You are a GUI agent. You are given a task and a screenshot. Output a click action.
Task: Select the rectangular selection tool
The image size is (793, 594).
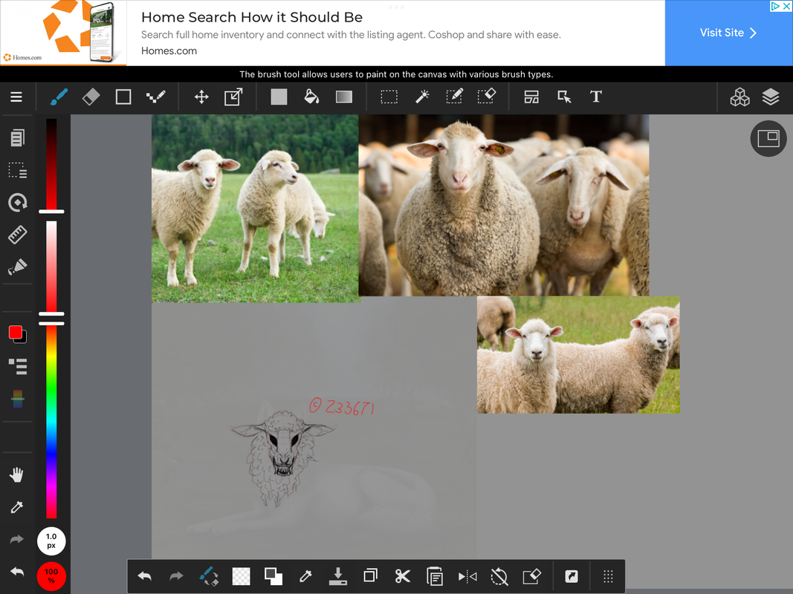click(x=389, y=97)
